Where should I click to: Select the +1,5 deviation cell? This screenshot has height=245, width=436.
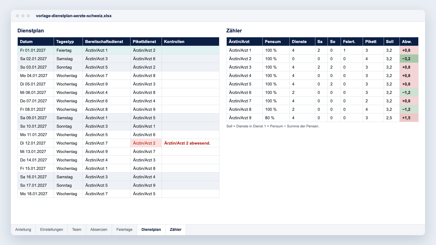409,118
